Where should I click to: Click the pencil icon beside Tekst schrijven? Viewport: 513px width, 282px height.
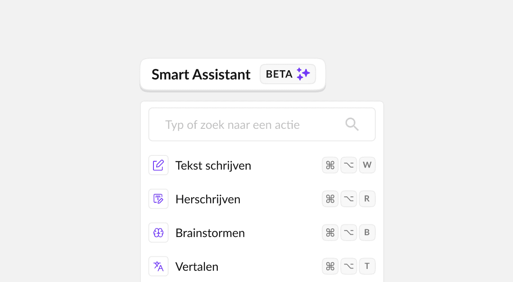158,165
